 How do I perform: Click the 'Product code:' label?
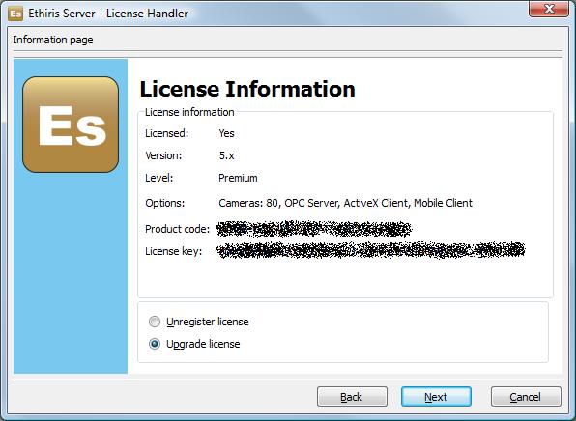coord(178,229)
